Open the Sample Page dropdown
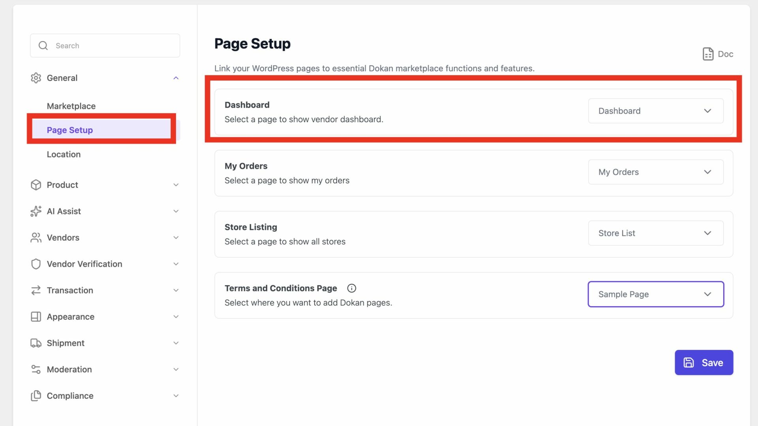This screenshot has width=758, height=426. click(655, 294)
